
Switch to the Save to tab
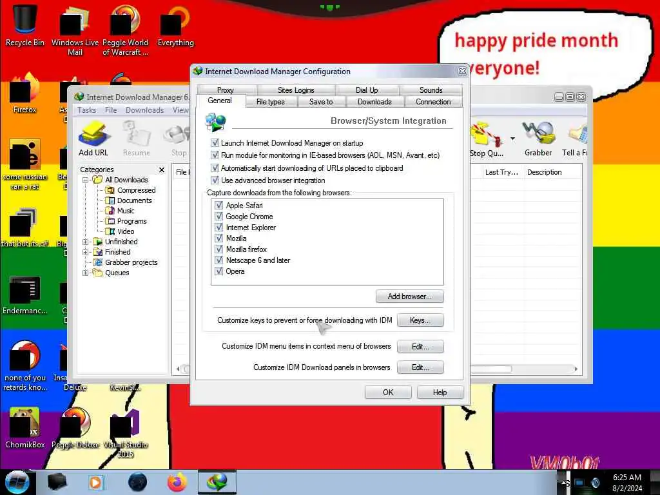[x=321, y=101]
